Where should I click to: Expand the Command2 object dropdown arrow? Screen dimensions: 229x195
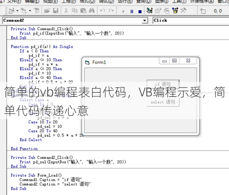point(145,21)
